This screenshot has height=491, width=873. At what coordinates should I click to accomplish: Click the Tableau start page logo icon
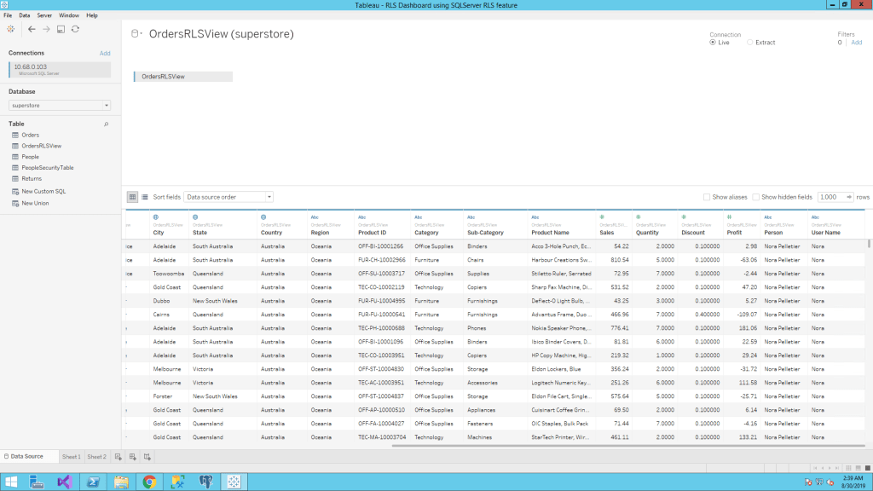(x=11, y=29)
